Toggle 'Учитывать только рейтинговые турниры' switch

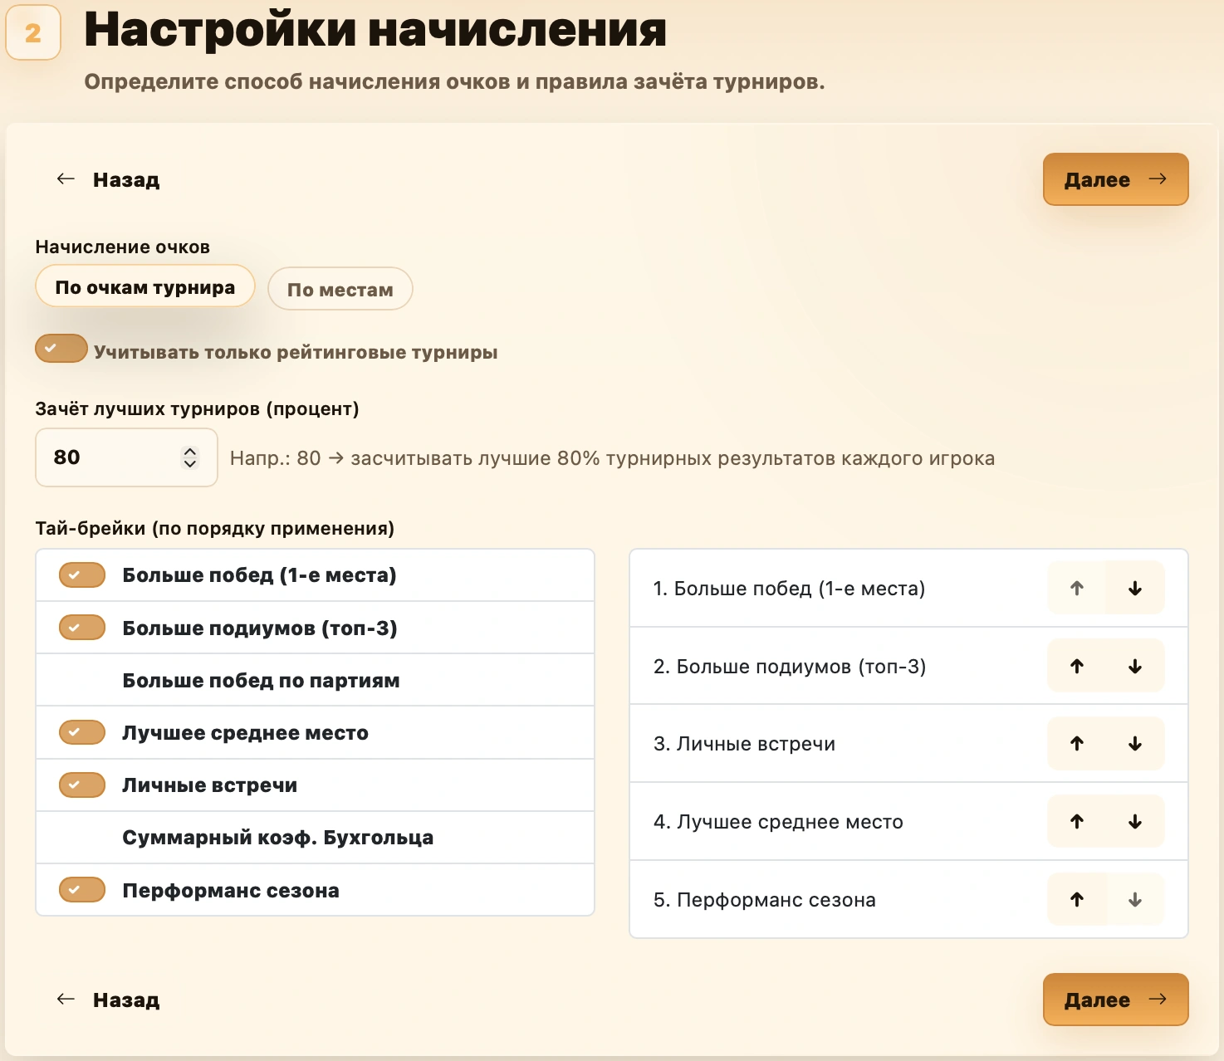tap(61, 349)
